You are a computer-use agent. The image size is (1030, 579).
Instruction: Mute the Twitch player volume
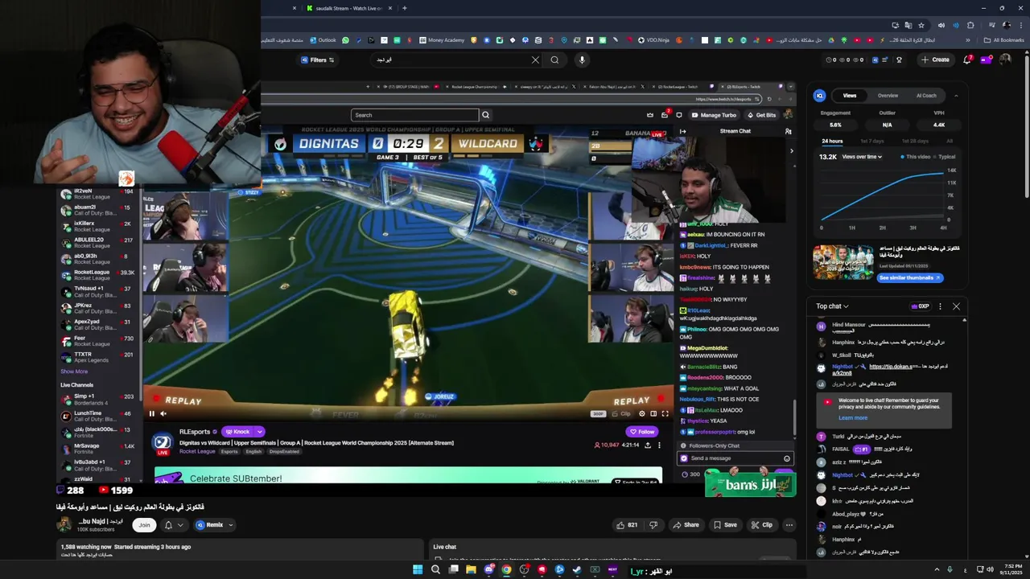click(163, 414)
